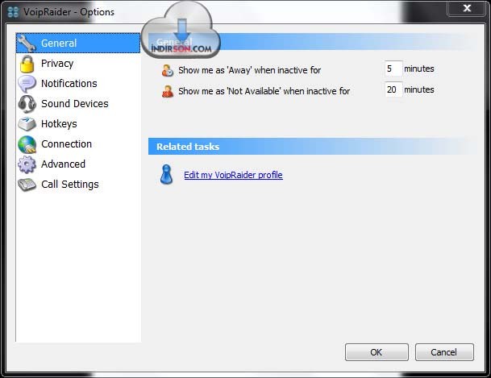Show the Advanced options page
Viewport: 491px width, 378px height.
tap(78, 164)
